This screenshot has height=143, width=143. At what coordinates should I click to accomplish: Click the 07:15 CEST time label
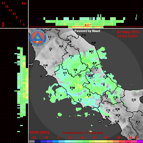click(x=127, y=36)
